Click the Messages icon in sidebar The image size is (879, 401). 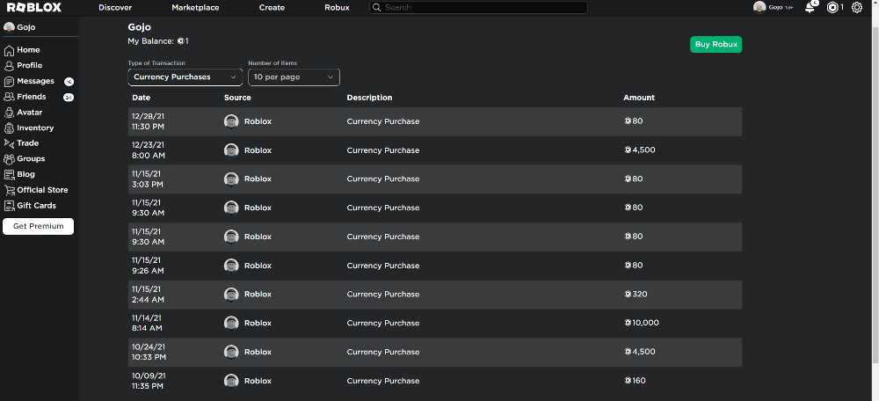9,81
